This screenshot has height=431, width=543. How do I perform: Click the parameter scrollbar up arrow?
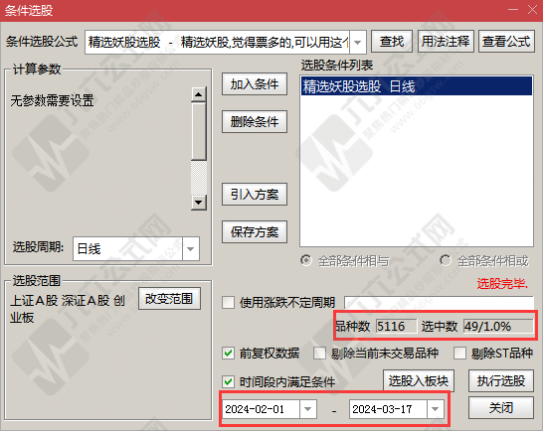coord(199,94)
